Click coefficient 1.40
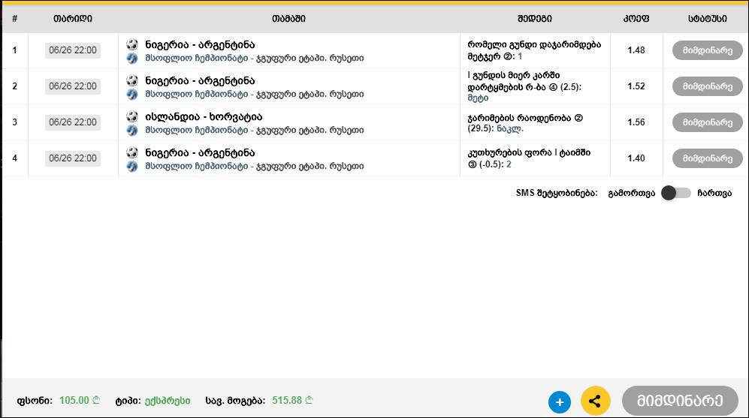This screenshot has width=749, height=418. point(636,158)
